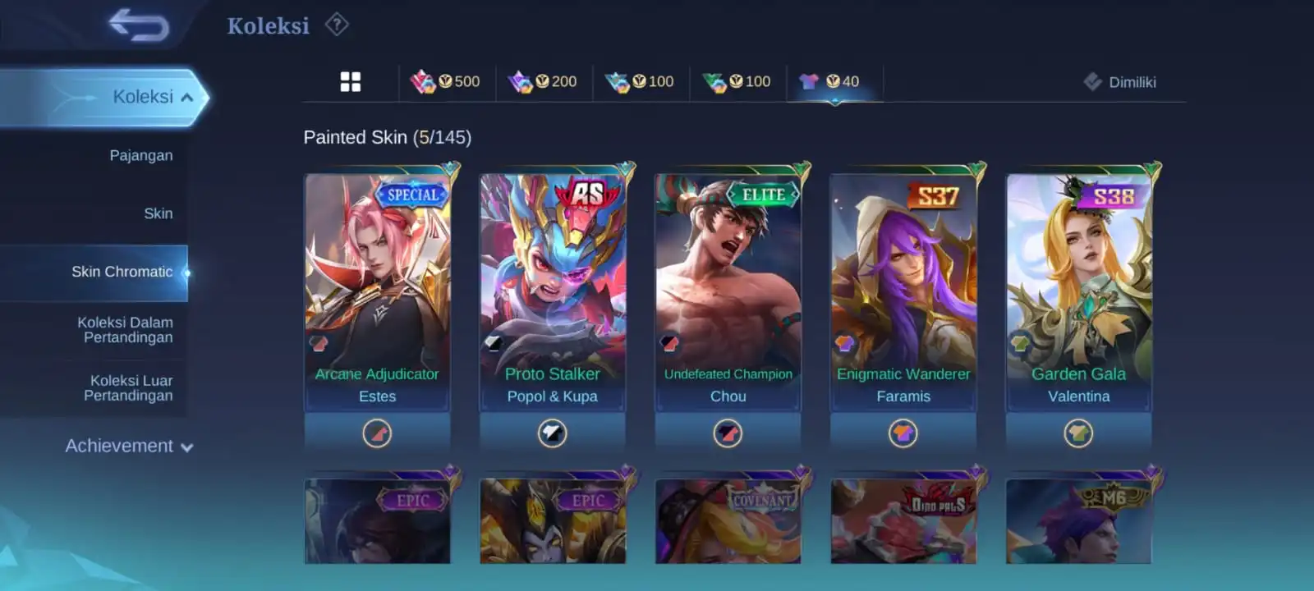Click the olive paint icon under Valentina
Viewport: 1314px width, 591px height.
pyautogui.click(x=1078, y=433)
